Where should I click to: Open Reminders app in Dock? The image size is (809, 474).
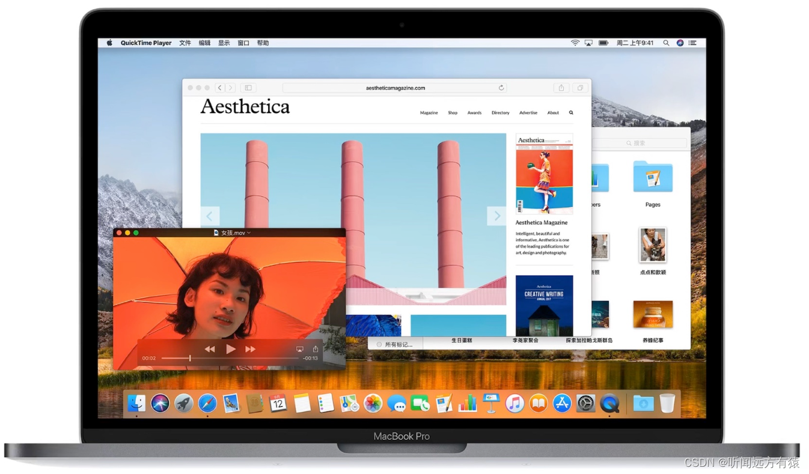pyautogui.click(x=325, y=403)
